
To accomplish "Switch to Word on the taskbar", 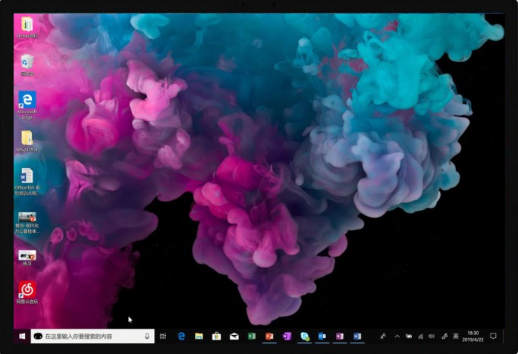I will pyautogui.click(x=357, y=336).
